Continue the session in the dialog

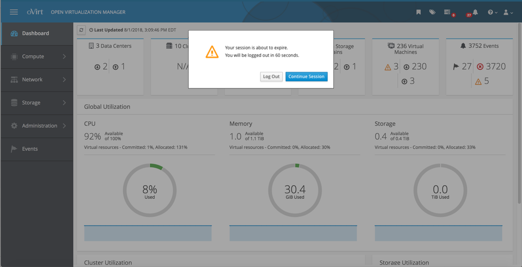pos(306,76)
